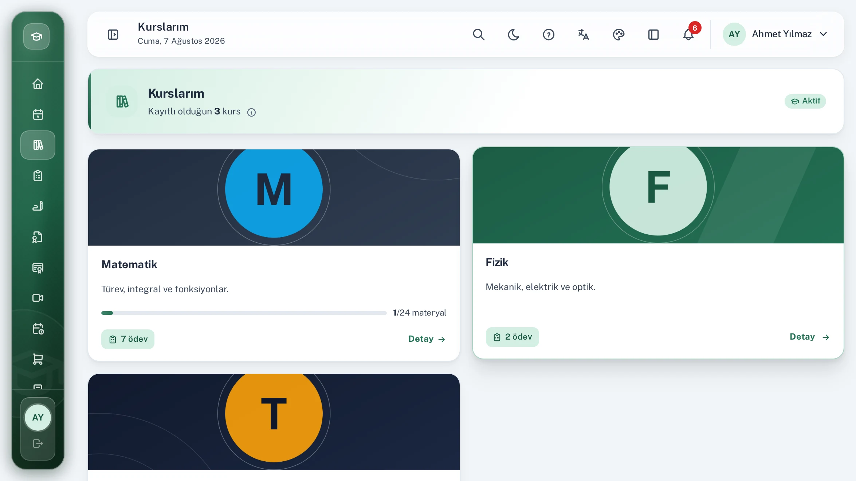Open the help question mark icon
Image resolution: width=856 pixels, height=481 pixels.
point(549,35)
